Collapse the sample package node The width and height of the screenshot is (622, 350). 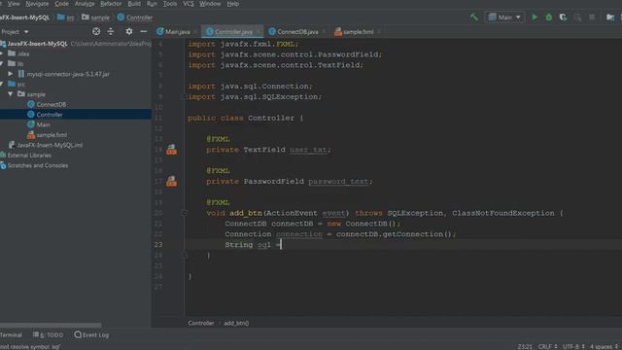(11, 94)
